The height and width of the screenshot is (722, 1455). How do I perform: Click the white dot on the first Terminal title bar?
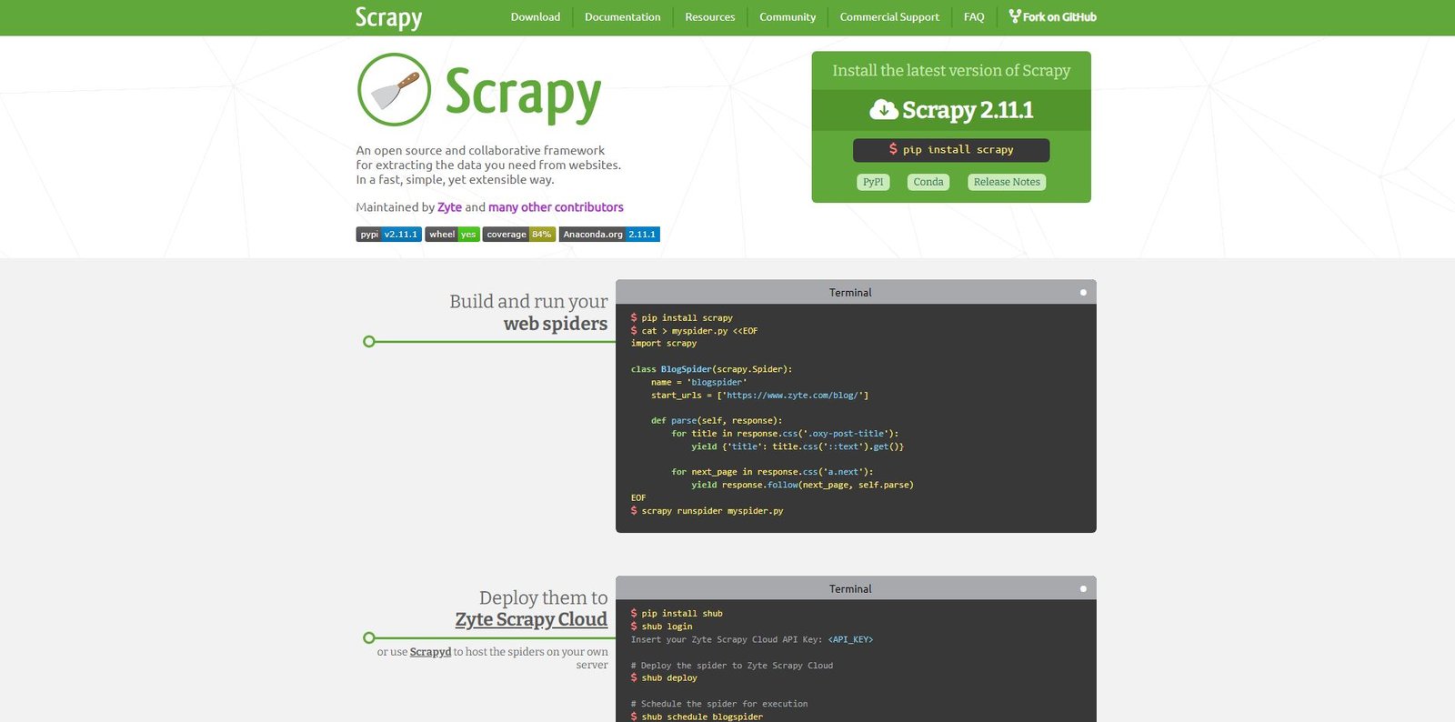(1083, 293)
